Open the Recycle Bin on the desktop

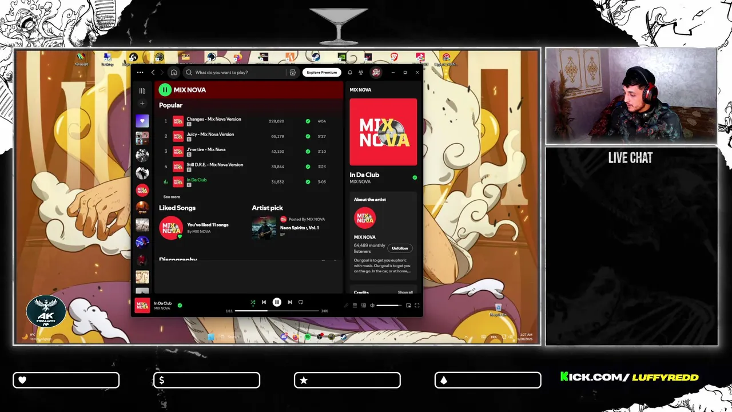498,310
